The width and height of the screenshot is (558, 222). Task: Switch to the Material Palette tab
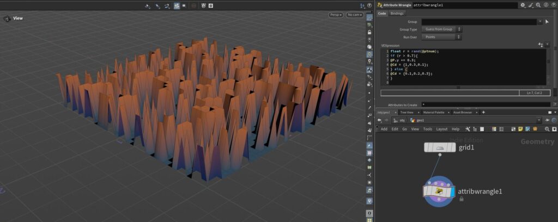(x=434, y=112)
